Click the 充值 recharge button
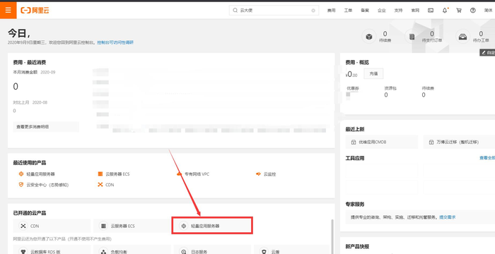495x254 pixels. tap(374, 73)
